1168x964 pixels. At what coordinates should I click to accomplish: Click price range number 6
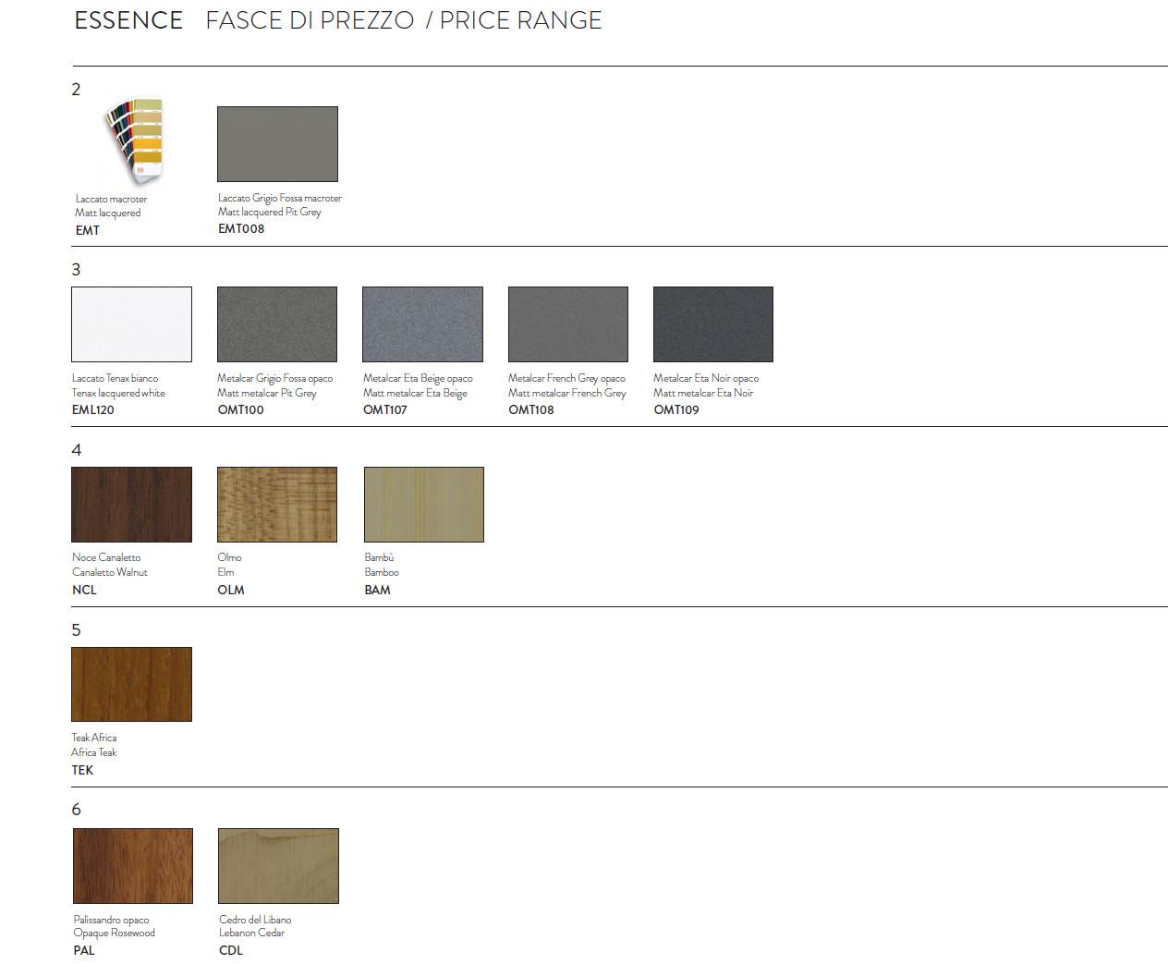pos(76,810)
